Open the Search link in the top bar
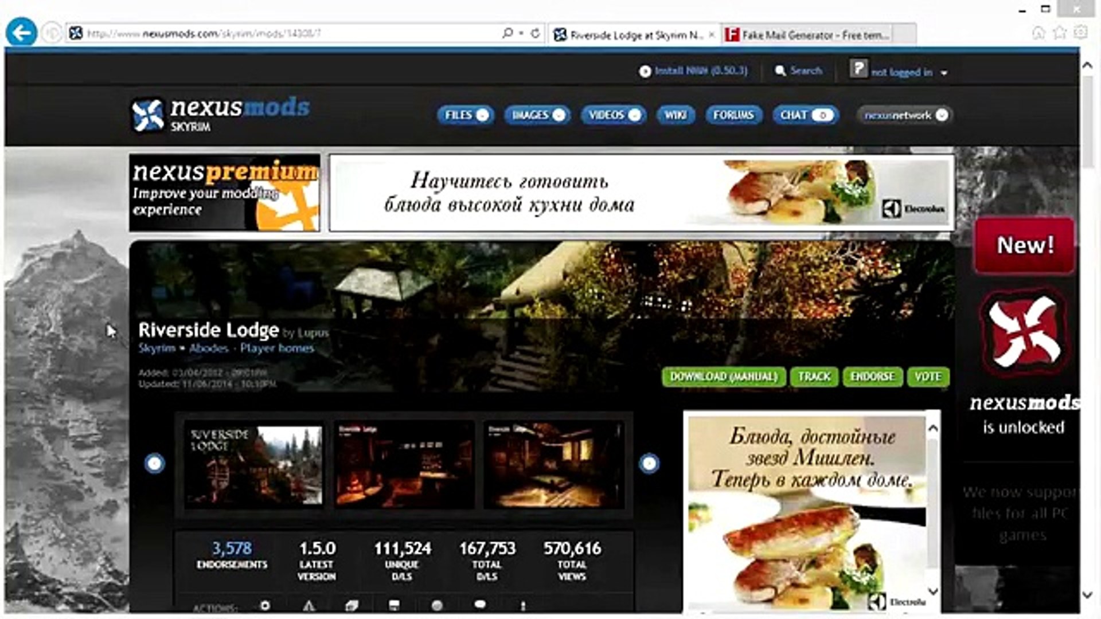Image resolution: width=1101 pixels, height=619 pixels. coord(806,70)
